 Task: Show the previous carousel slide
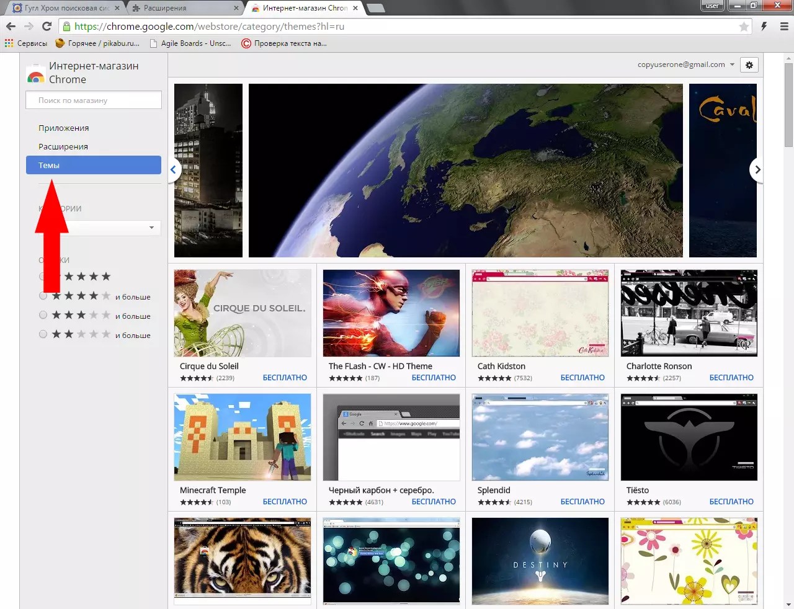pyautogui.click(x=174, y=169)
